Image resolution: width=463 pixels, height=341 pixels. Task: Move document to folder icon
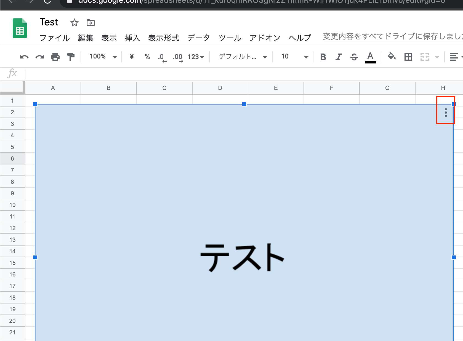(91, 23)
